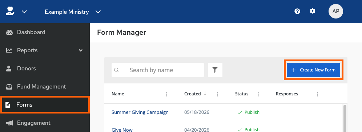Screen dimensions: 362x132
Task: Click the 04/20/2026 created date
Action: 197,130
